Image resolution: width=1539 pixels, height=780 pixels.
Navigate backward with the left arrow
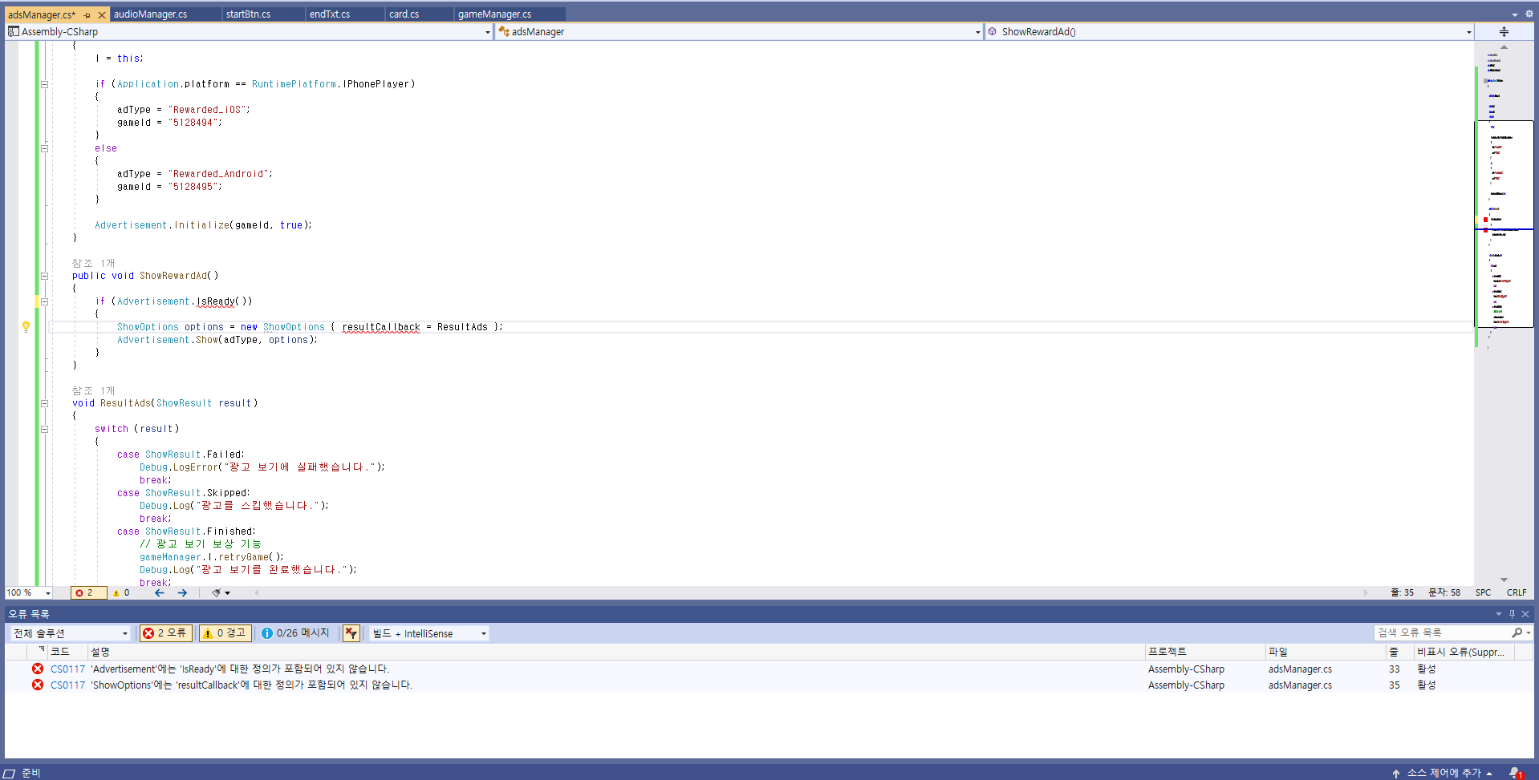pos(160,593)
